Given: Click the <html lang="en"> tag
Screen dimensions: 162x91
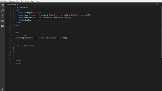Looking at the screenshot, I should coord(22,7).
